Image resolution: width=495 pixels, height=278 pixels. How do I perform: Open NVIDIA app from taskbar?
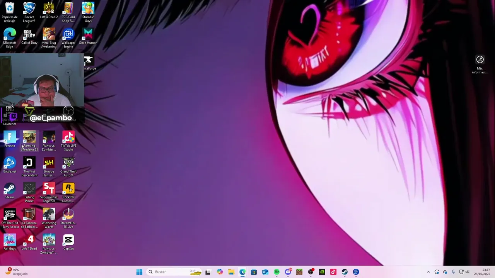[x=322, y=272]
